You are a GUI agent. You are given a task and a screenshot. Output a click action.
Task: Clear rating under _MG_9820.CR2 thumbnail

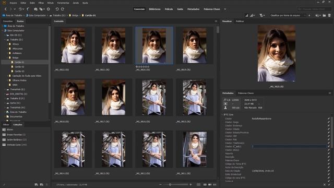point(137,67)
